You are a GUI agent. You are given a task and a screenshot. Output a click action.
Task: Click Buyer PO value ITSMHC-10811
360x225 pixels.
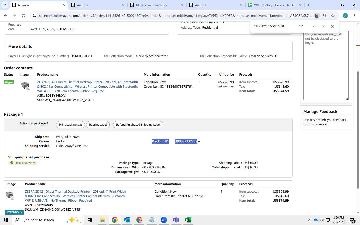[x=81, y=56]
